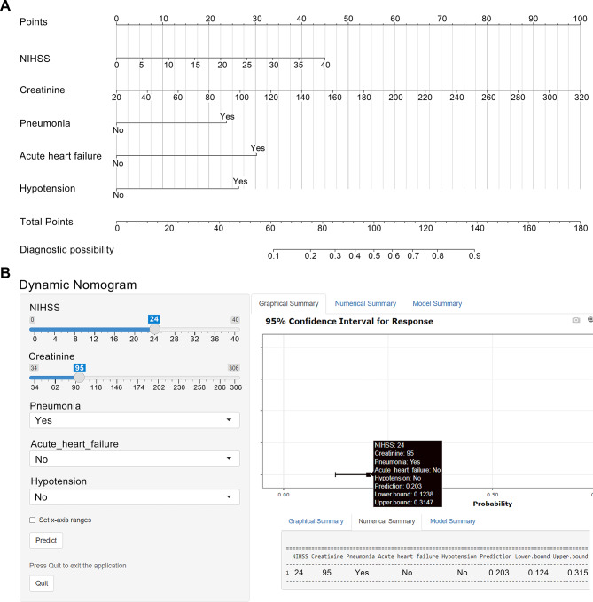Viewport: 593px width, 602px height.
Task: Click the Creatinine slider track at 202
Action: tap(159, 378)
